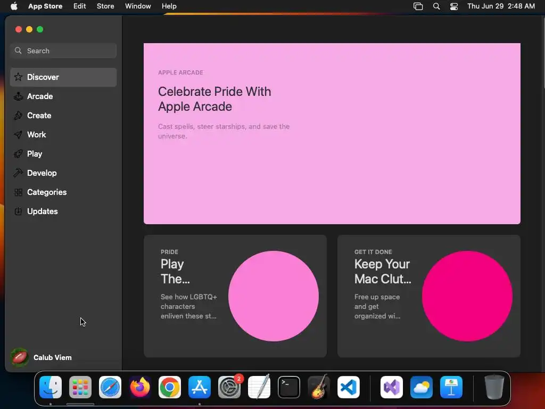Open the Edit menu
The height and width of the screenshot is (409, 545).
(x=80, y=6)
